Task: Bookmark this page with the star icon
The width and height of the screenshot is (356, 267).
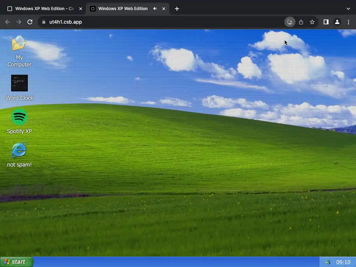Action: [x=312, y=22]
